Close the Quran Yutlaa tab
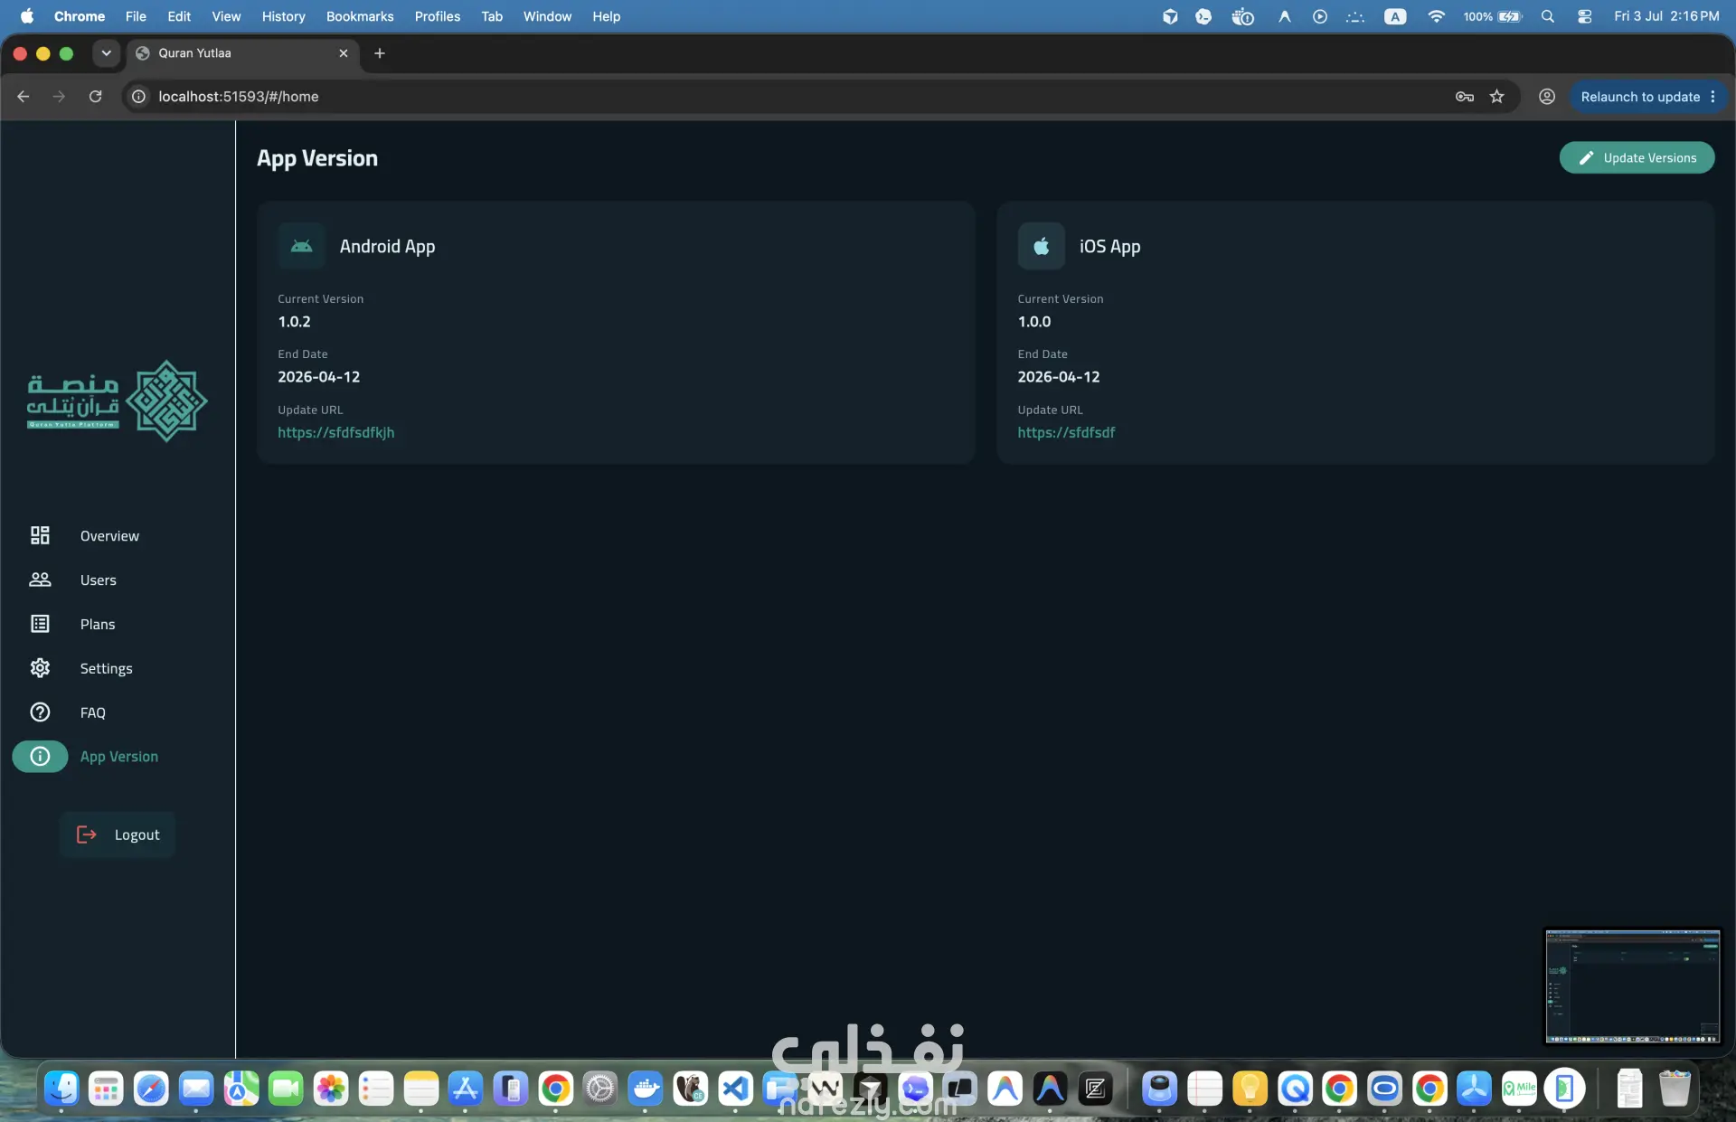Image resolution: width=1736 pixels, height=1122 pixels. [x=344, y=53]
